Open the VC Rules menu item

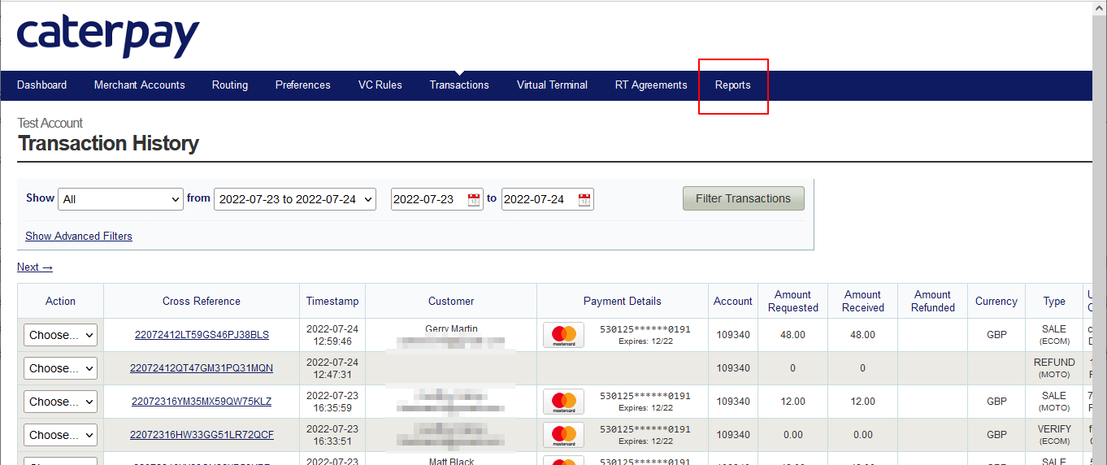coord(380,85)
